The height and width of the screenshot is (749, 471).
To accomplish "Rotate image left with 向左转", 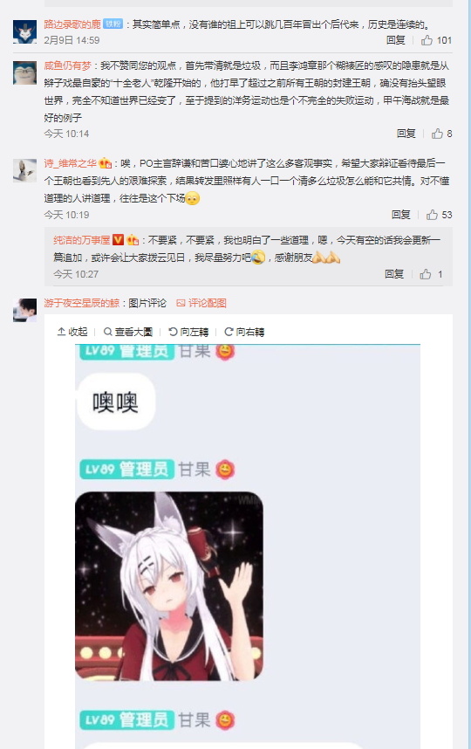I will pyautogui.click(x=188, y=332).
